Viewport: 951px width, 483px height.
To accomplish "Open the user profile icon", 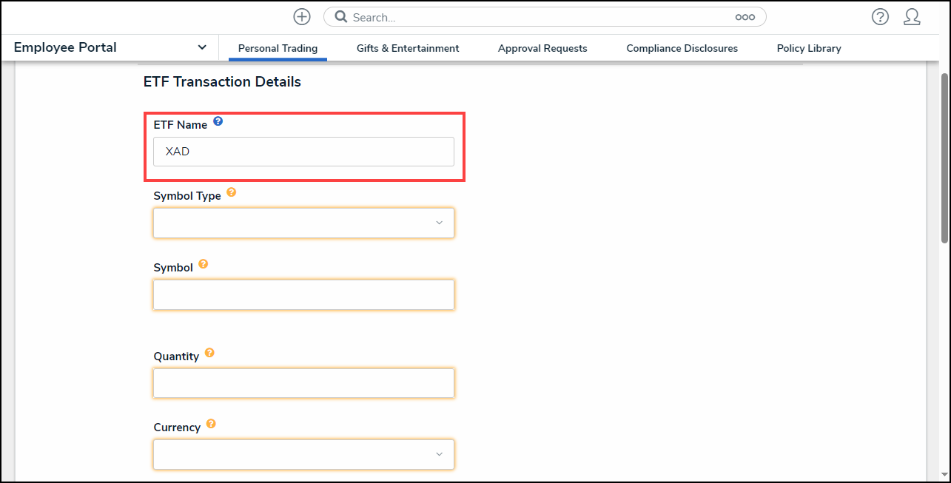I will 912,17.
